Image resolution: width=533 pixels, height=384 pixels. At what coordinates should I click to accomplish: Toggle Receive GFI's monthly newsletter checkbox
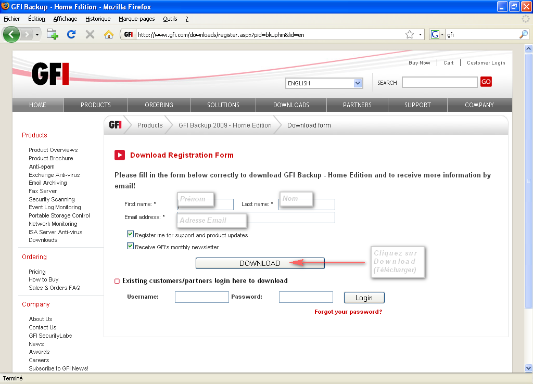click(130, 246)
